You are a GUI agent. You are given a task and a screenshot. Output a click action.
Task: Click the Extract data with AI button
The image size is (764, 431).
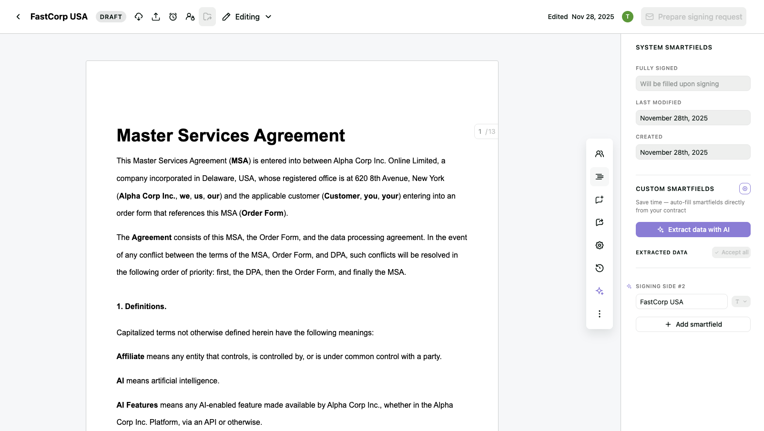693,230
